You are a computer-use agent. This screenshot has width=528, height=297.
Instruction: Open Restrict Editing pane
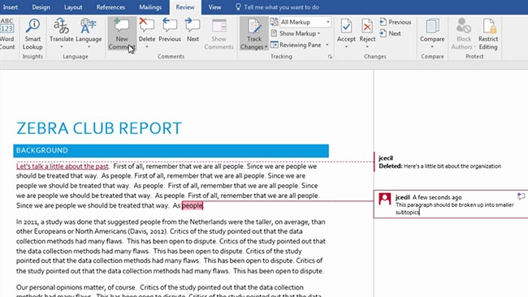coord(488,33)
